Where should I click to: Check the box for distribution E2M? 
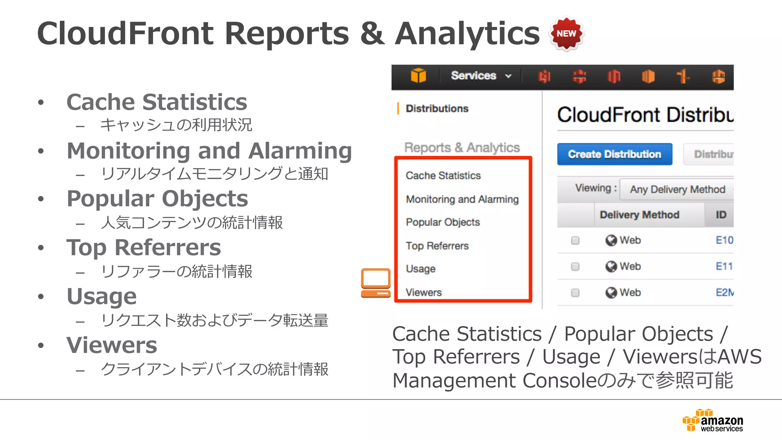[x=575, y=293]
